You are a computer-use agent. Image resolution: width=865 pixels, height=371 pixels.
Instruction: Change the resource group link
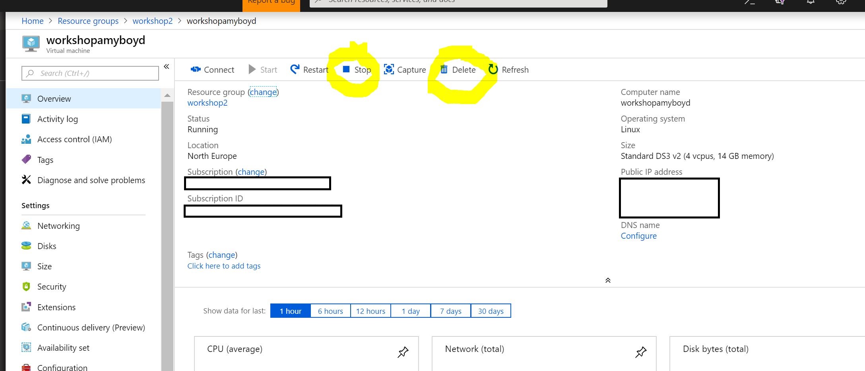263,92
